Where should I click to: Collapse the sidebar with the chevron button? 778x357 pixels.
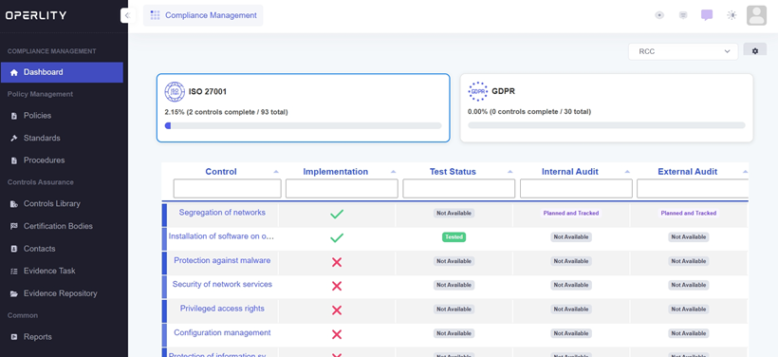click(127, 15)
